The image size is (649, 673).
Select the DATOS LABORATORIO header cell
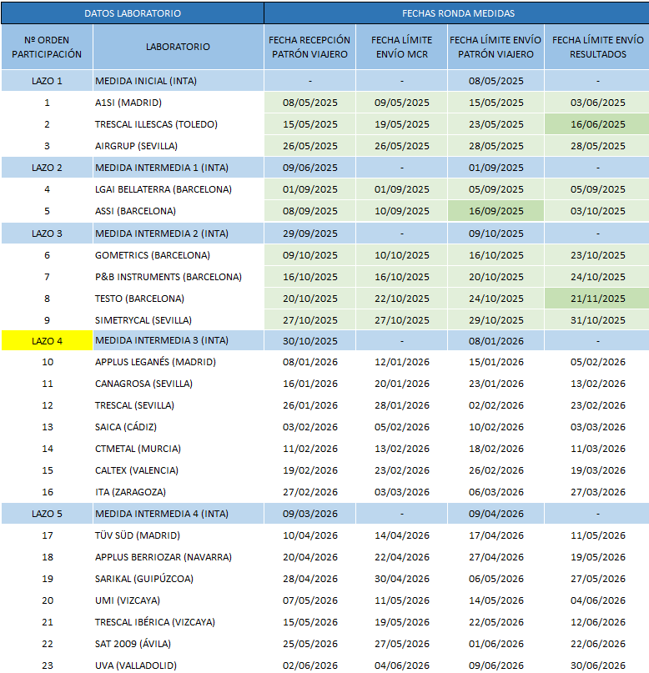[x=133, y=13]
